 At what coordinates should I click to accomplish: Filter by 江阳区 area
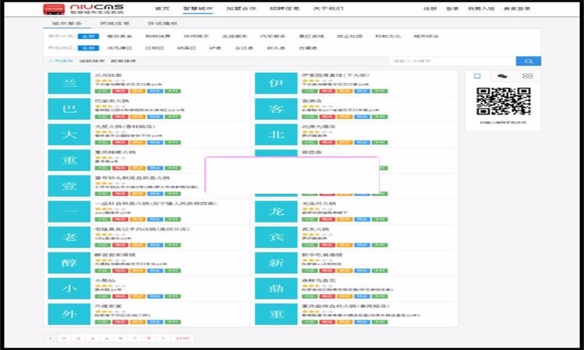tap(154, 48)
